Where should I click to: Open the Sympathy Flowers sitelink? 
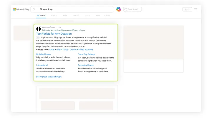pos(86,65)
